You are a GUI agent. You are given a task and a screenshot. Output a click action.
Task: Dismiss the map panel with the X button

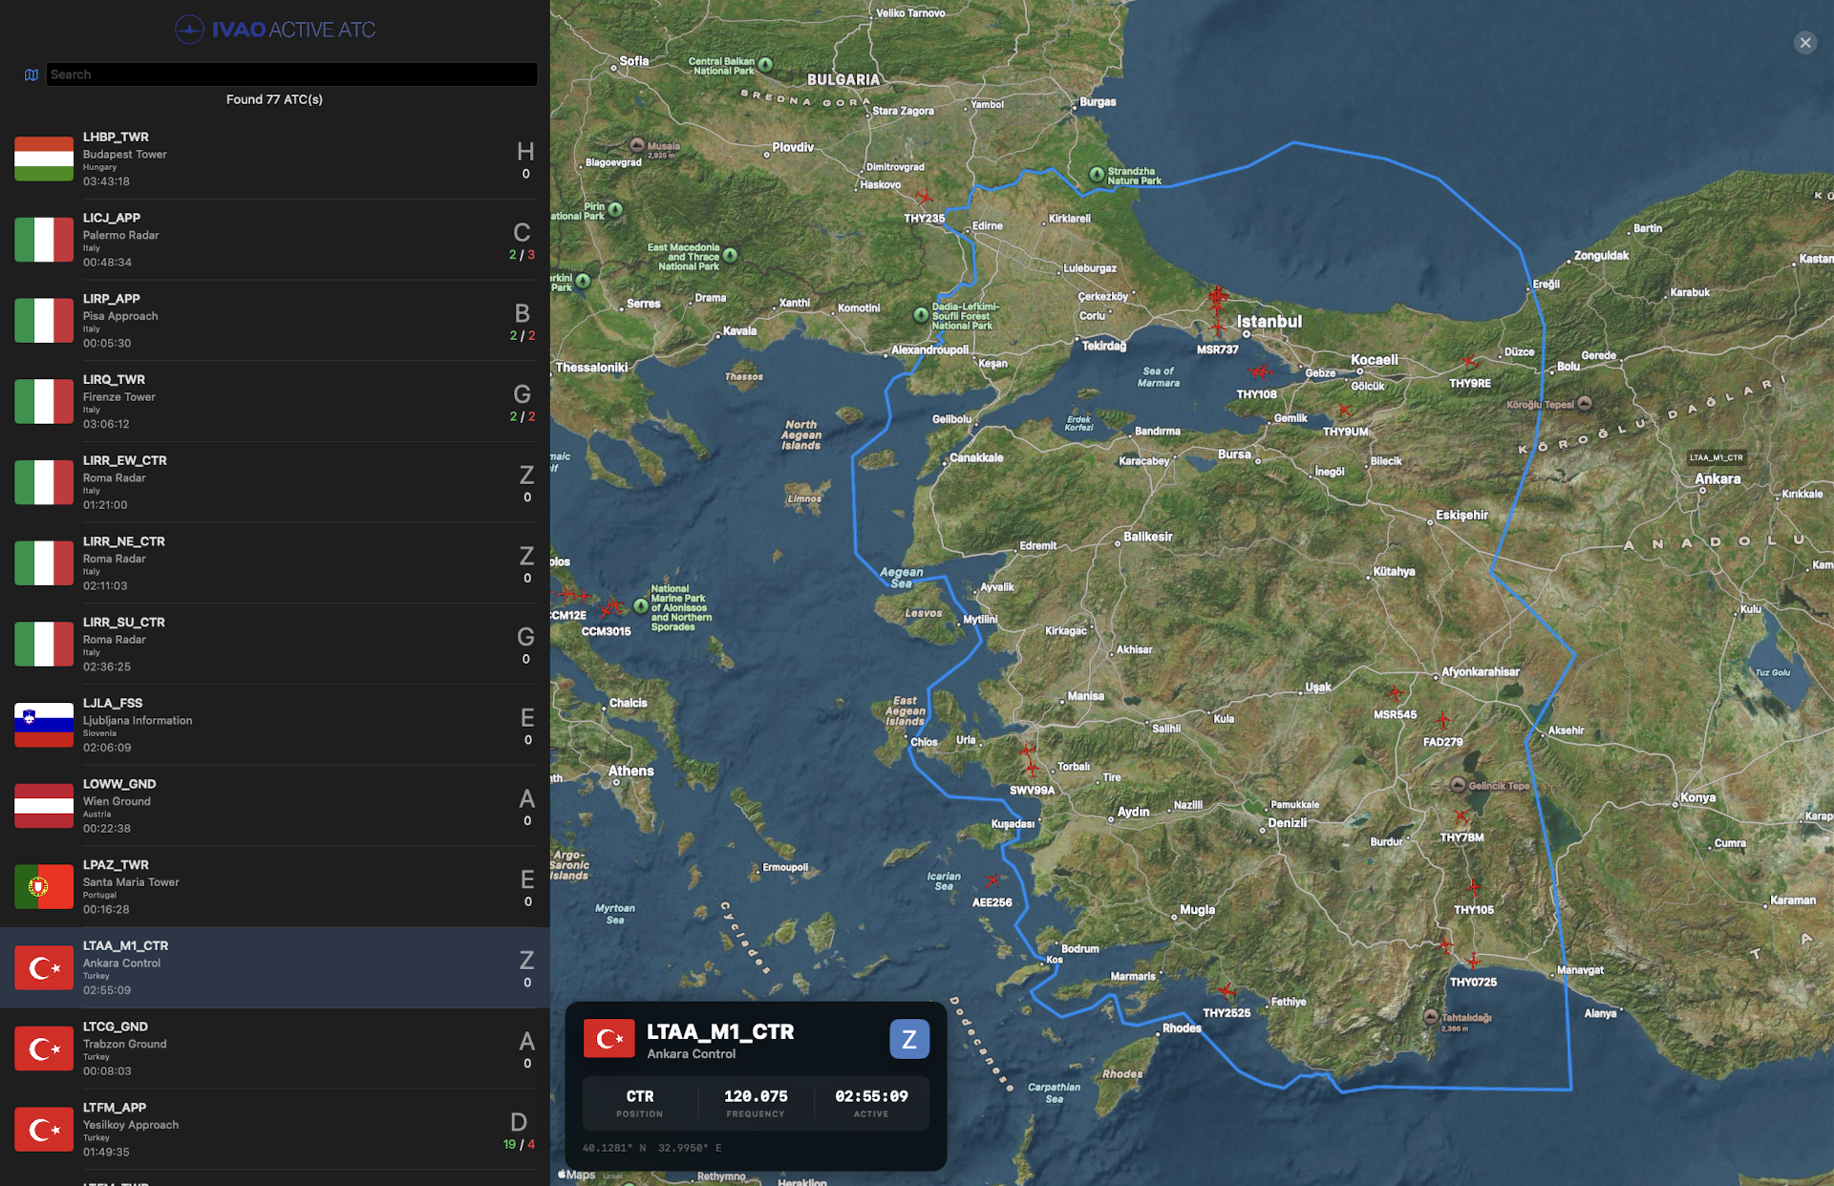click(1804, 42)
